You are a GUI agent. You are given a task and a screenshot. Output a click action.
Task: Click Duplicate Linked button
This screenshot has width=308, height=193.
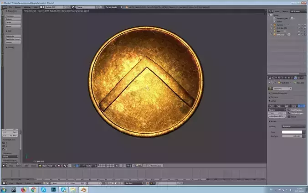tap(13, 39)
